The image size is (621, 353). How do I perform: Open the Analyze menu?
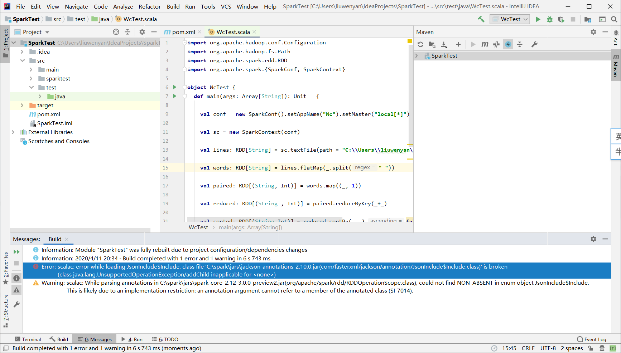coord(123,6)
